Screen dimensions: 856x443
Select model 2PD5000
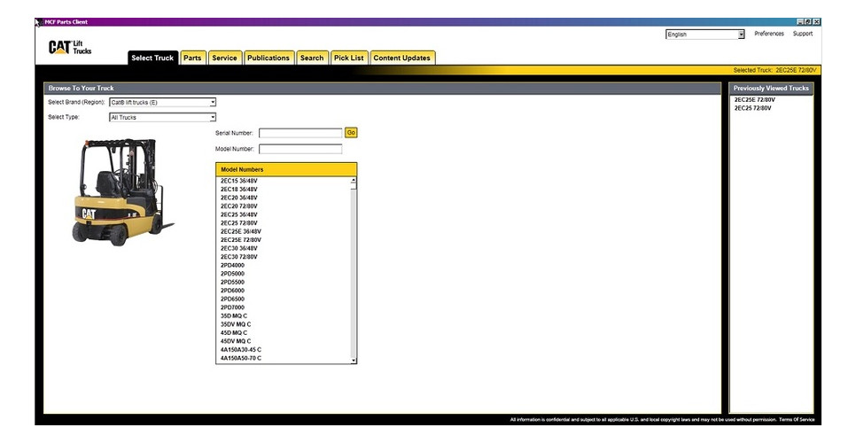pos(232,274)
